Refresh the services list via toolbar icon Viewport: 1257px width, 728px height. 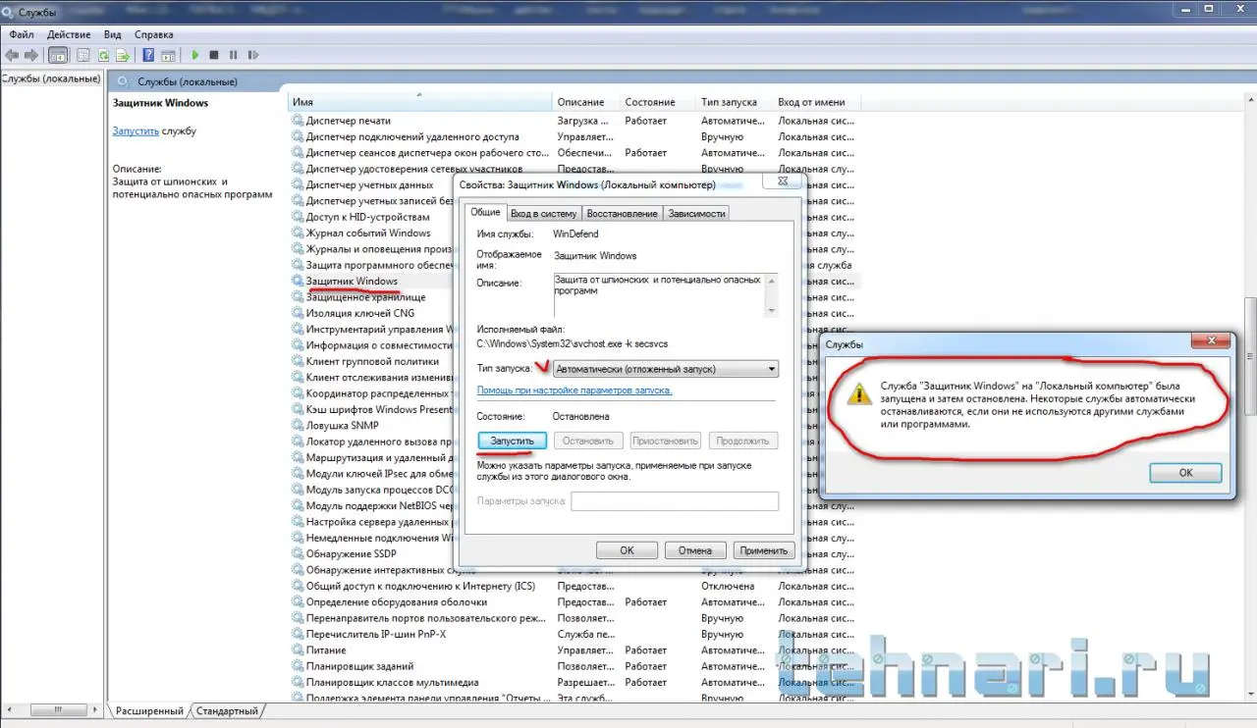[103, 55]
